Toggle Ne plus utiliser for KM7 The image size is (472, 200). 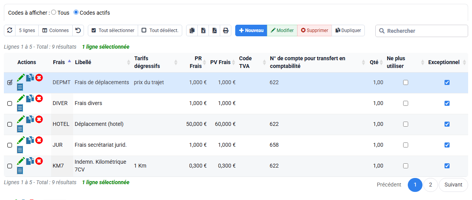[x=405, y=166]
